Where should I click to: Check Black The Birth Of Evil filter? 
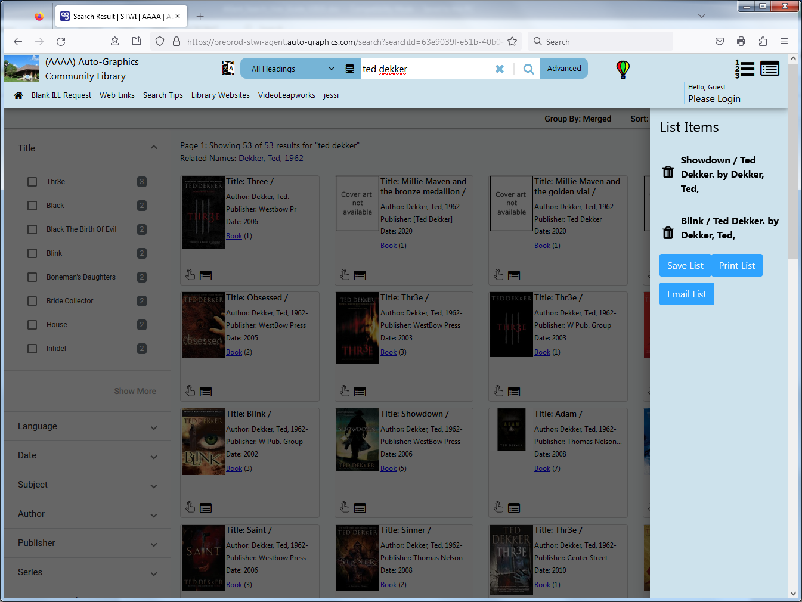tap(32, 229)
